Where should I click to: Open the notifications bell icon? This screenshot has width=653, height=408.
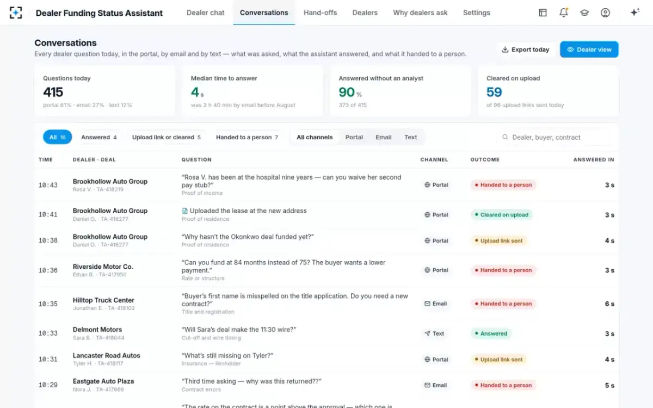564,13
